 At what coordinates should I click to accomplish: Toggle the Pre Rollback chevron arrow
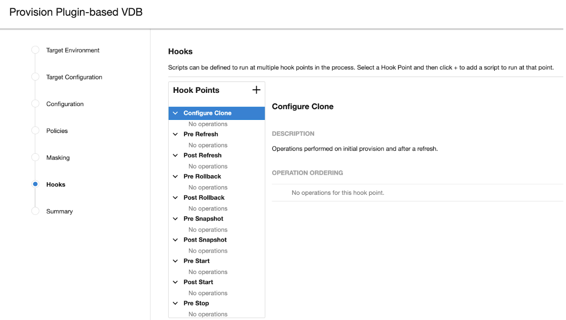[176, 177]
